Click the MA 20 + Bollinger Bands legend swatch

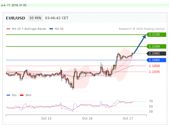click(8, 29)
